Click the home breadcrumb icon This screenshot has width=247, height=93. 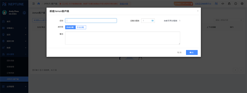39,4
